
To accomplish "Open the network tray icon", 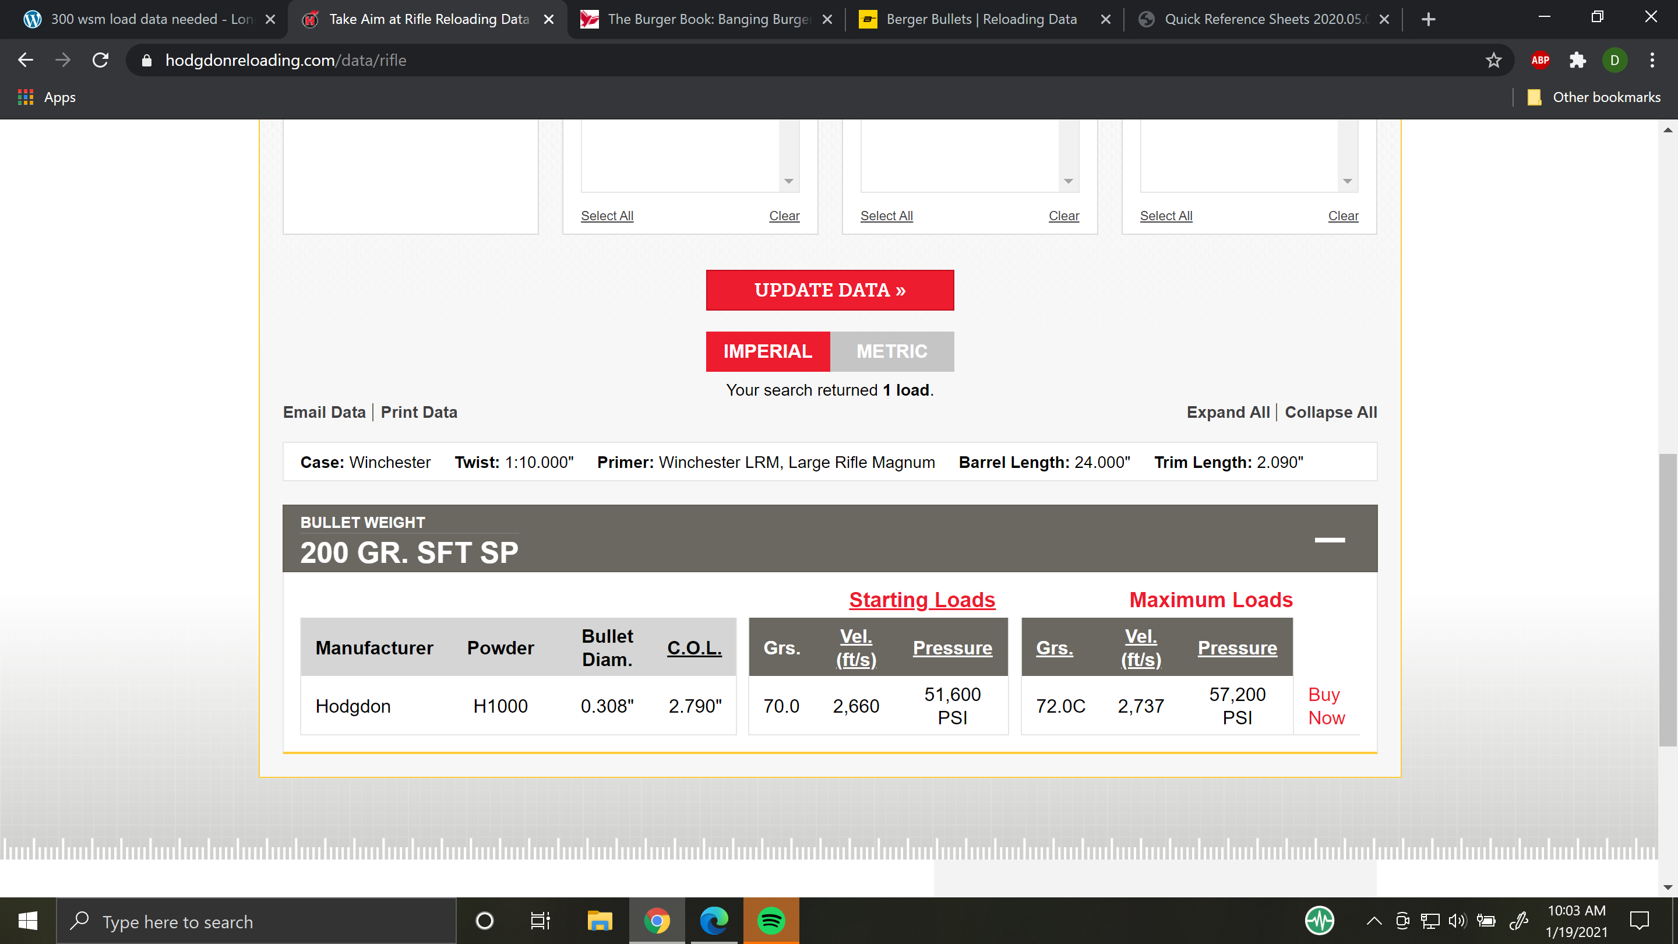I will coord(1430,921).
